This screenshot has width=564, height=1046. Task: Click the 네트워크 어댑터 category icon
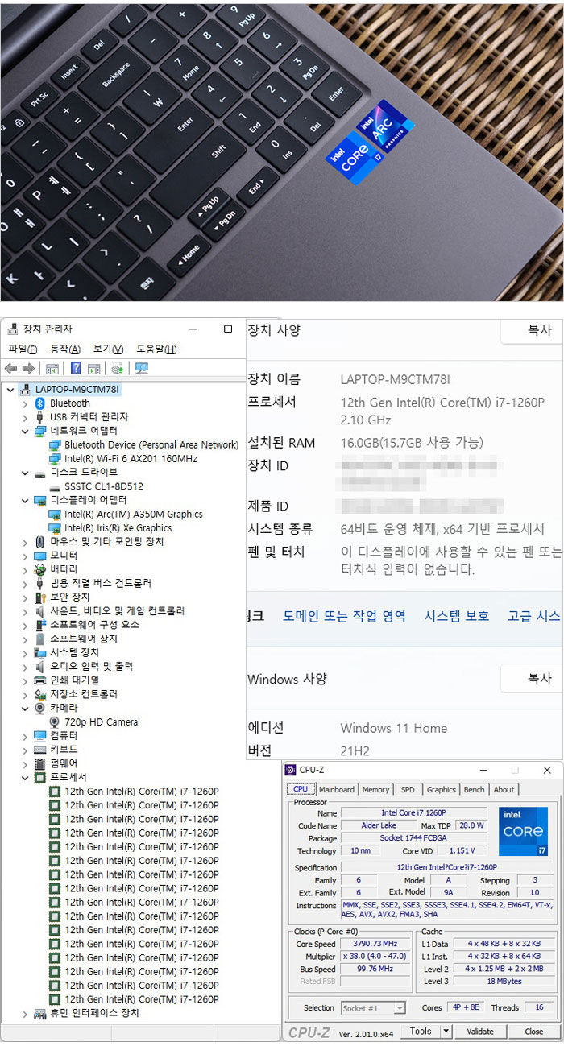pos(40,431)
